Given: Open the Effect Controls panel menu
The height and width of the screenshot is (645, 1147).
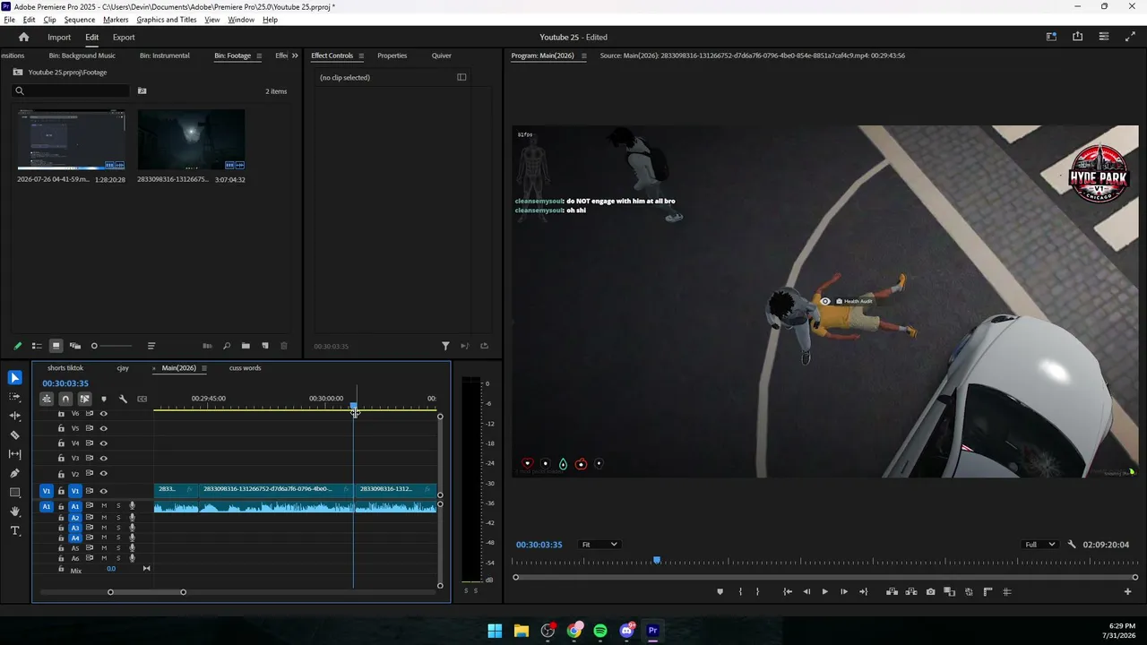Looking at the screenshot, I should (x=361, y=56).
